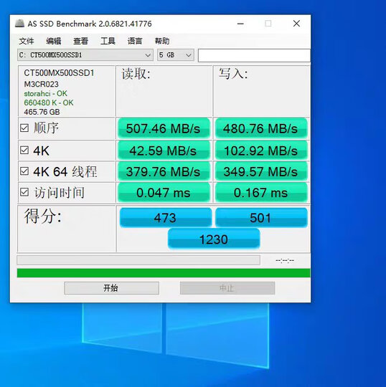Open the 文件 menu
Screen dimensions: 386x387
(x=27, y=41)
